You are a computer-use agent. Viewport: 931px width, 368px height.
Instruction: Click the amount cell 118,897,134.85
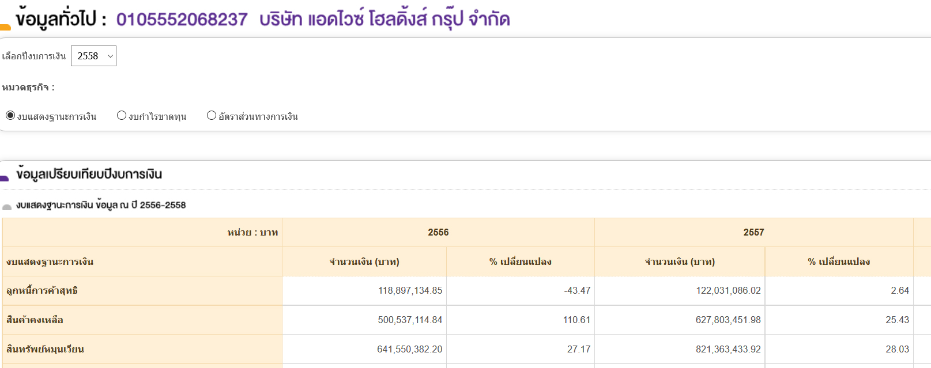tap(410, 291)
